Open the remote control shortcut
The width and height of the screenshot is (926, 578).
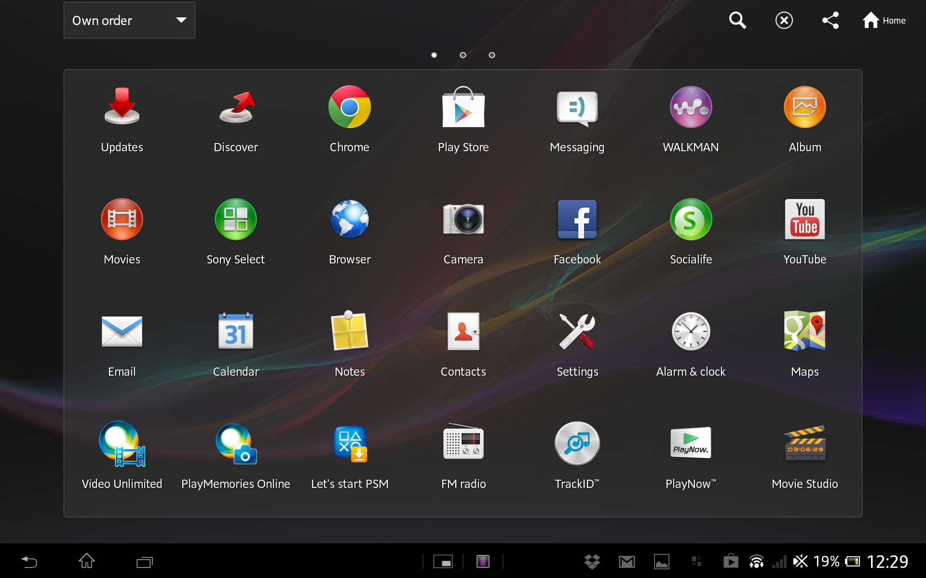(483, 562)
